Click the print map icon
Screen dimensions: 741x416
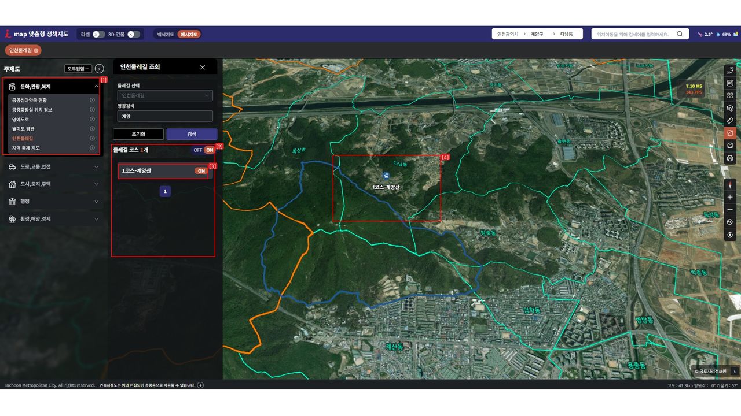click(x=730, y=158)
